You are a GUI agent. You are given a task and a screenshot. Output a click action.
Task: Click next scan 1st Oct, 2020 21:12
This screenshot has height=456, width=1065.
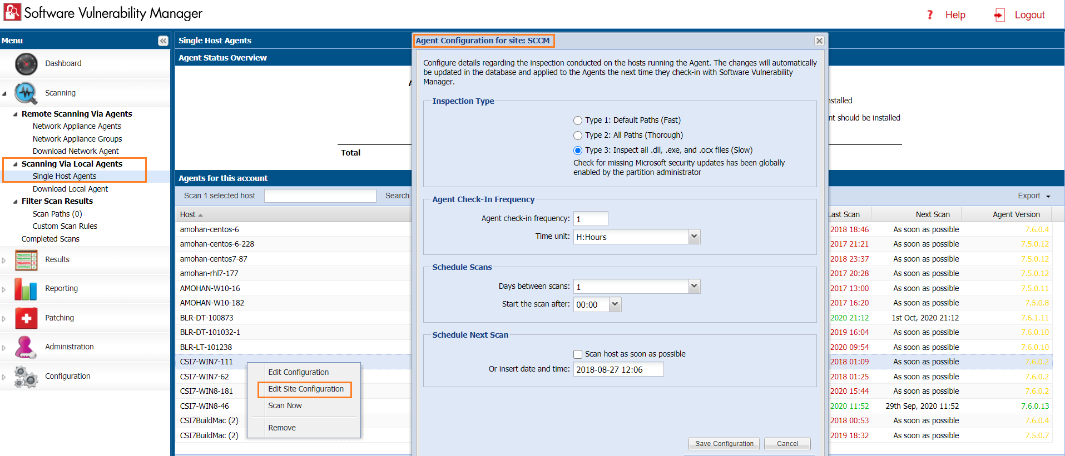[x=925, y=318]
